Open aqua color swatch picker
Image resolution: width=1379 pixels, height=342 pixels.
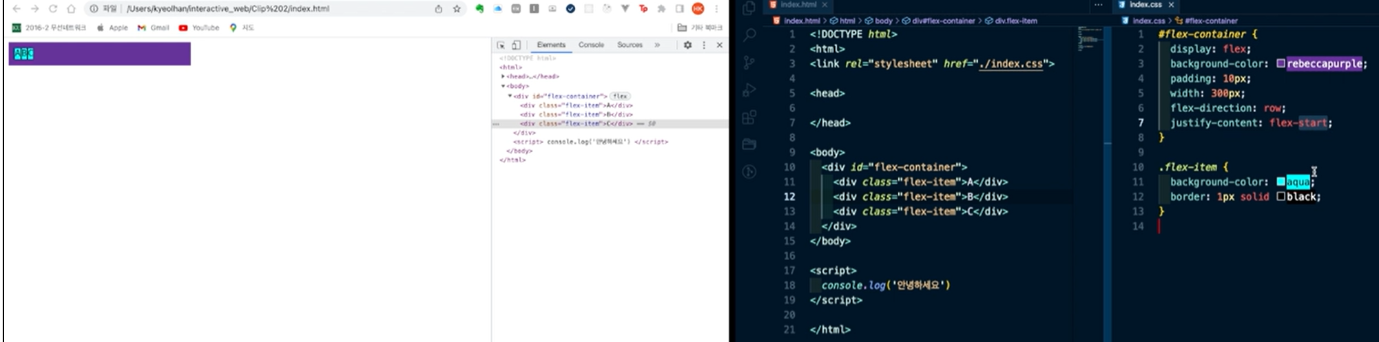click(1280, 182)
